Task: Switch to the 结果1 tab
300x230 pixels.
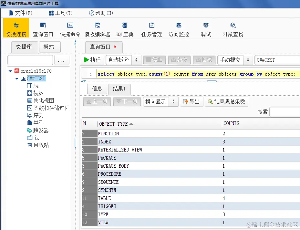Action: pos(119,89)
